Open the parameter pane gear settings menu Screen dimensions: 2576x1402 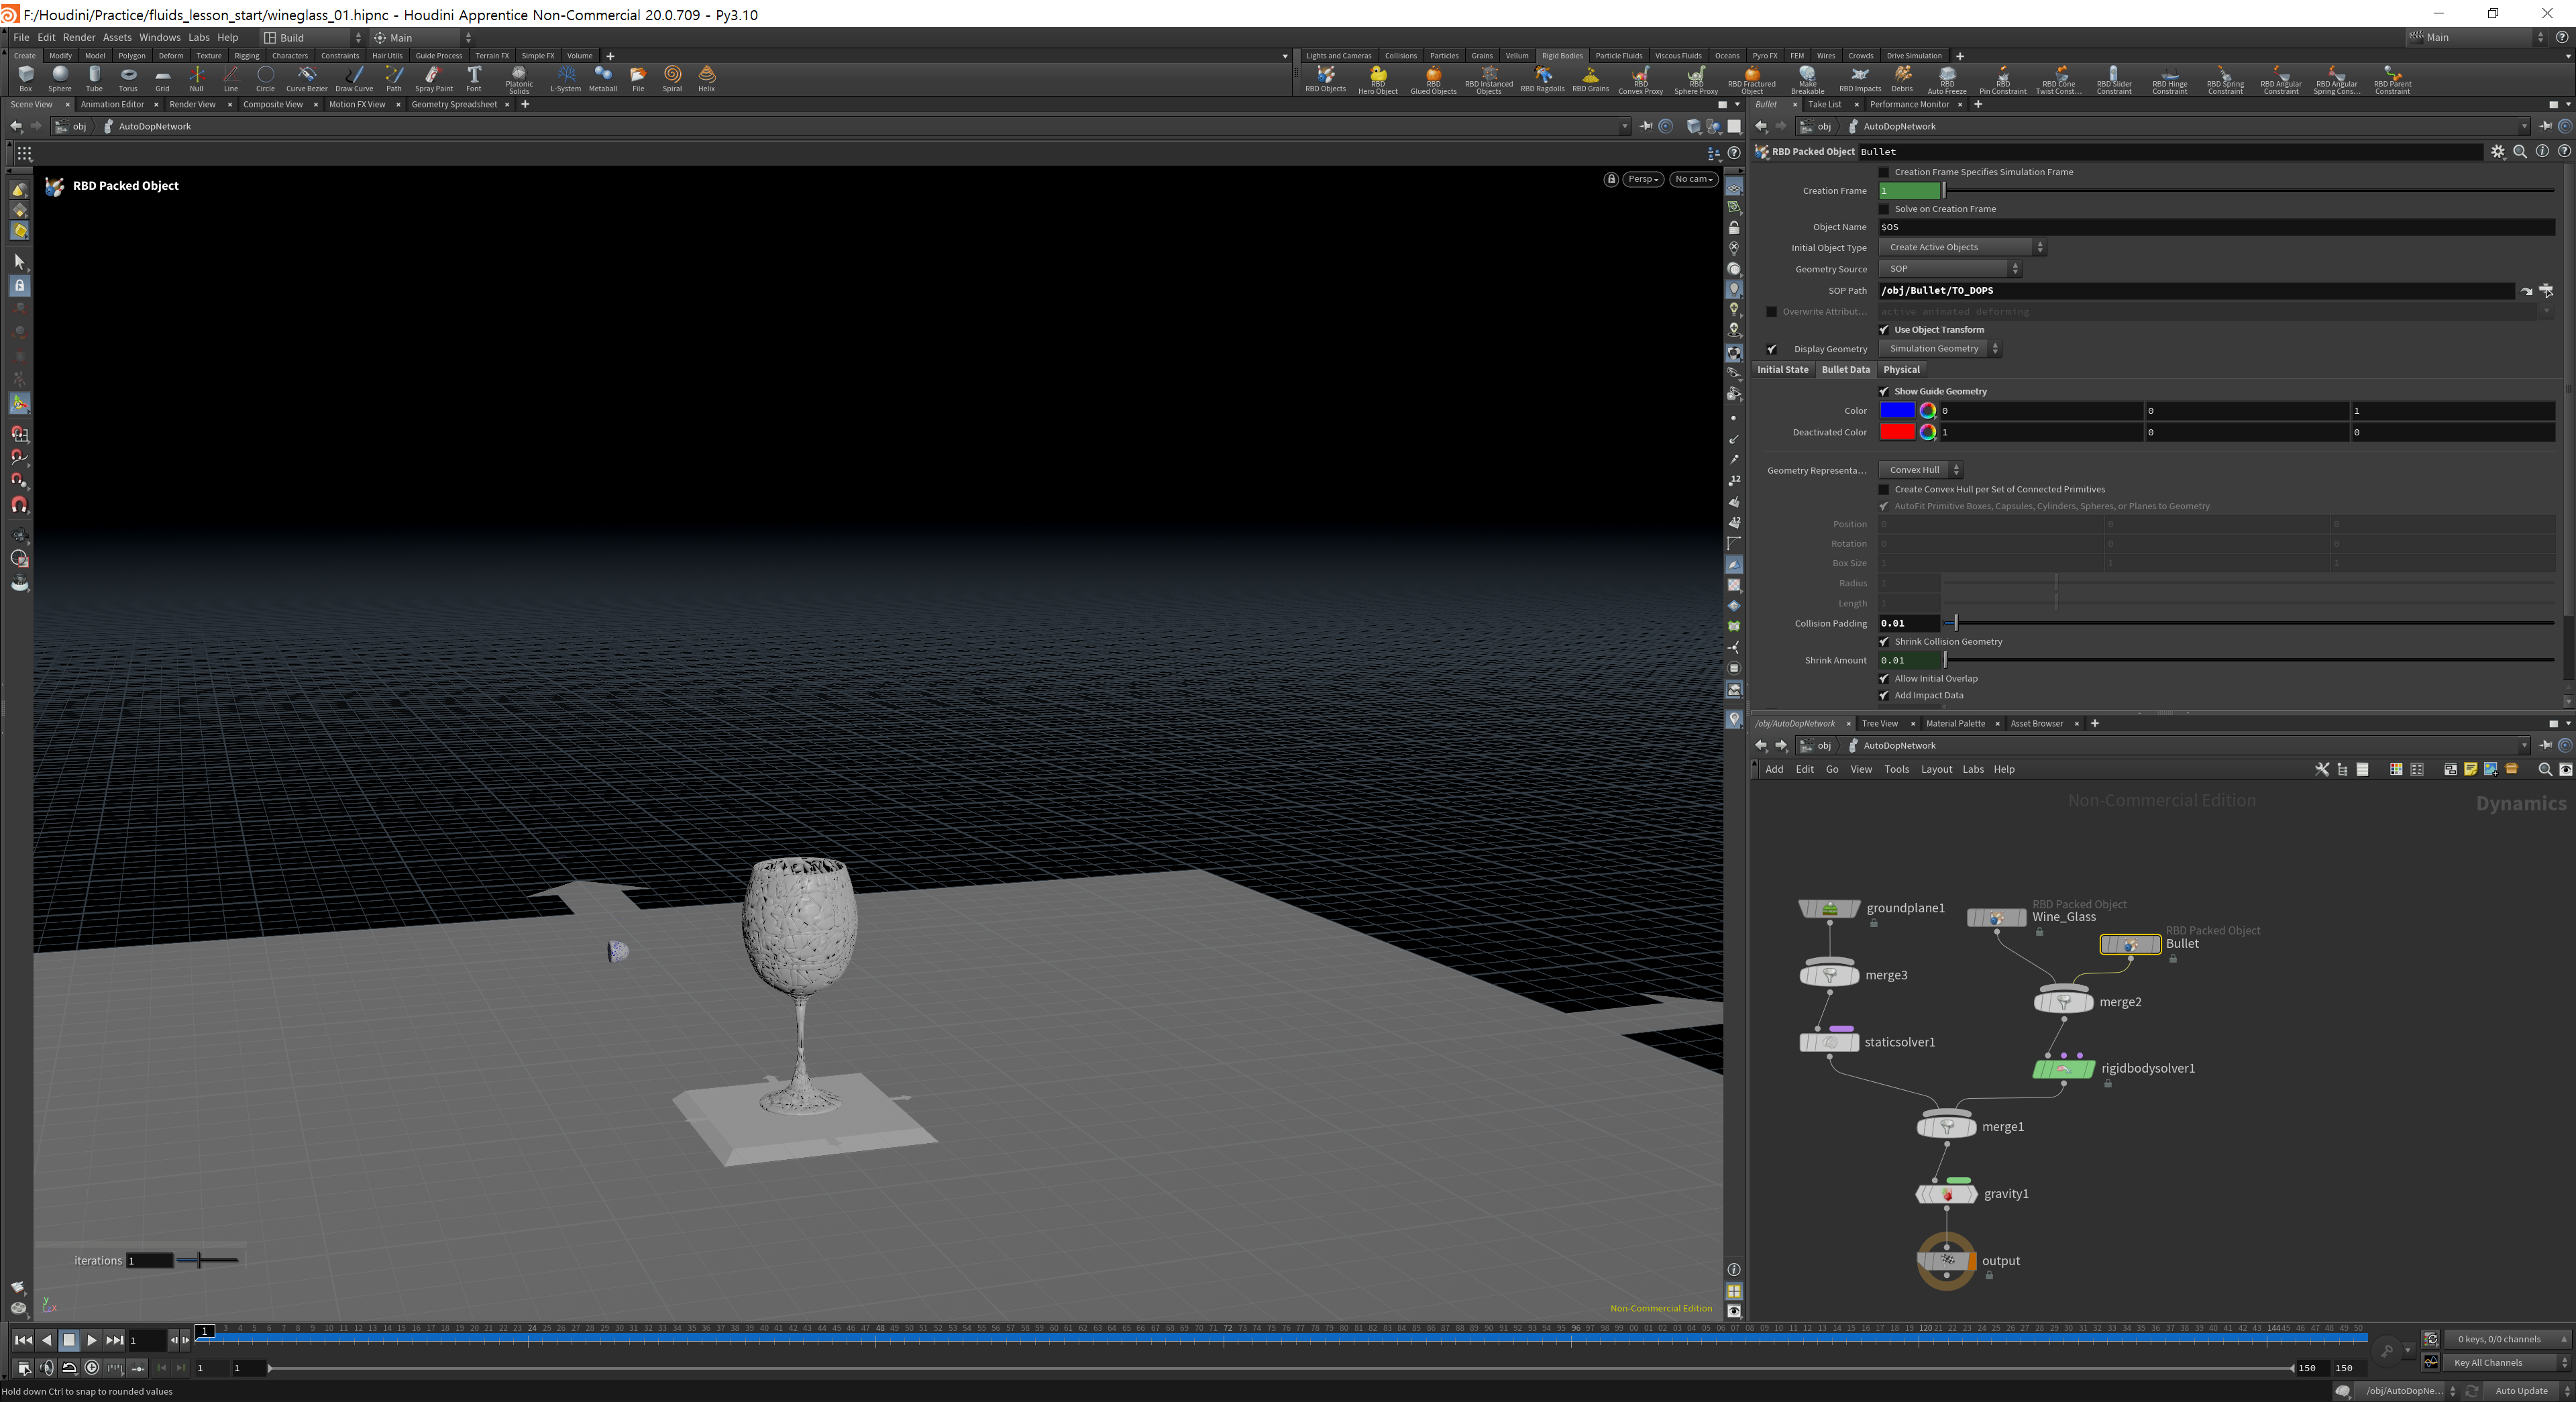pyautogui.click(x=2498, y=152)
